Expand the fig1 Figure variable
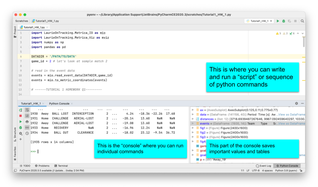This screenshot has height=187, width=318. pos(193,128)
